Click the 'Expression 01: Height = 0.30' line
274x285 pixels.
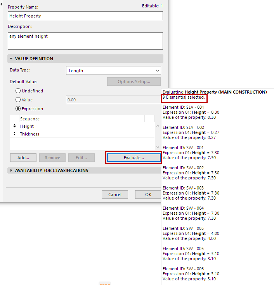click(x=191, y=112)
